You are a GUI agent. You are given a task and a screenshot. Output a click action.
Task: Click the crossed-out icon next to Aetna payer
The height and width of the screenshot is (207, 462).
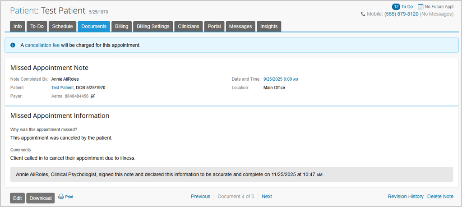click(x=92, y=96)
